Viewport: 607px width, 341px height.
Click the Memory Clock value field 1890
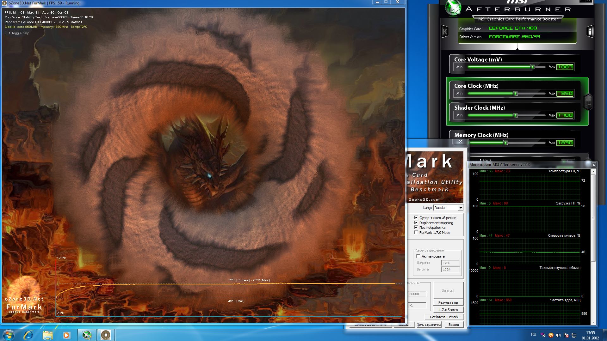coord(565,143)
